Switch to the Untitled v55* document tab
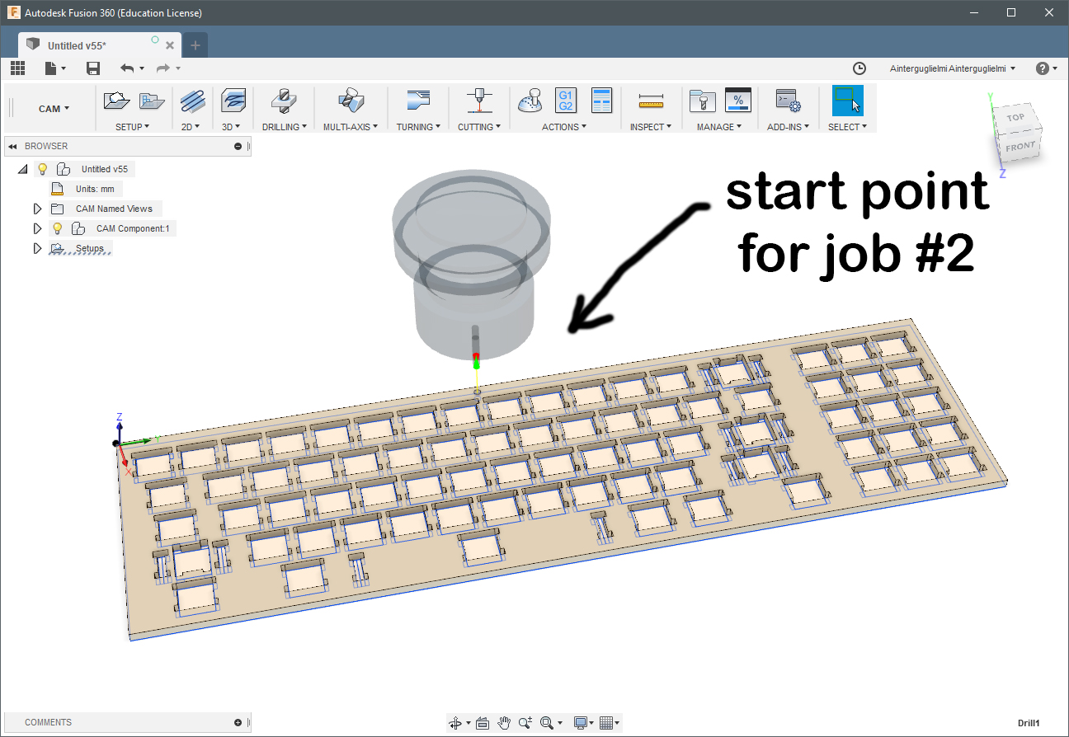Viewport: 1069px width, 737px height. pos(77,45)
